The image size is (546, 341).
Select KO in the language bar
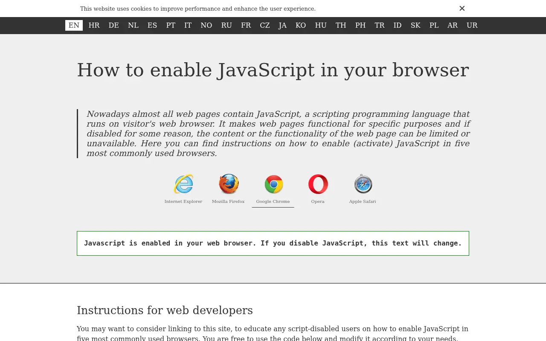click(301, 25)
